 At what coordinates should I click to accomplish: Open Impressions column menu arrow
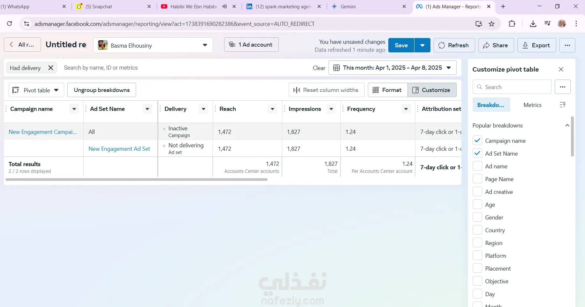(331, 109)
